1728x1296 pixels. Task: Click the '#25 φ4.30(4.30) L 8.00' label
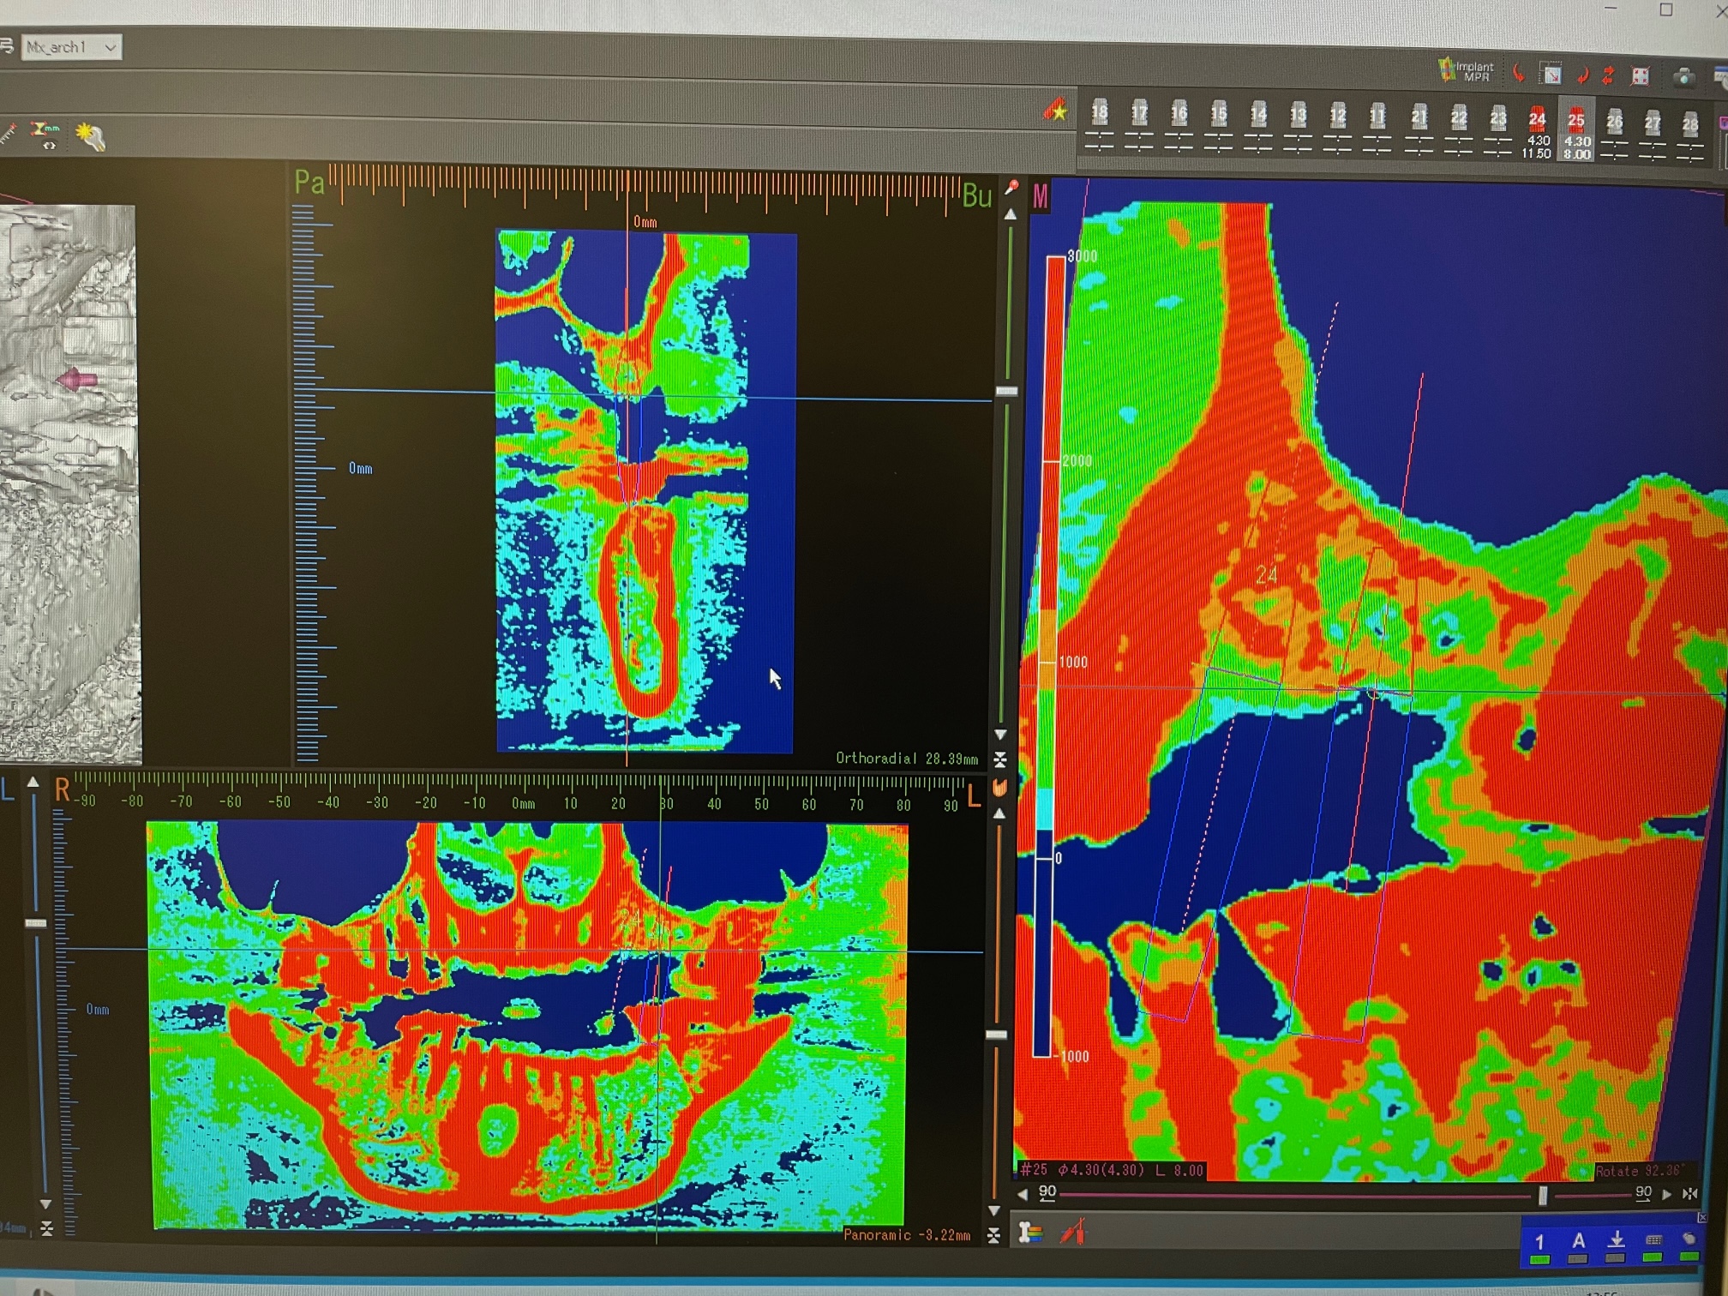click(x=1112, y=1170)
